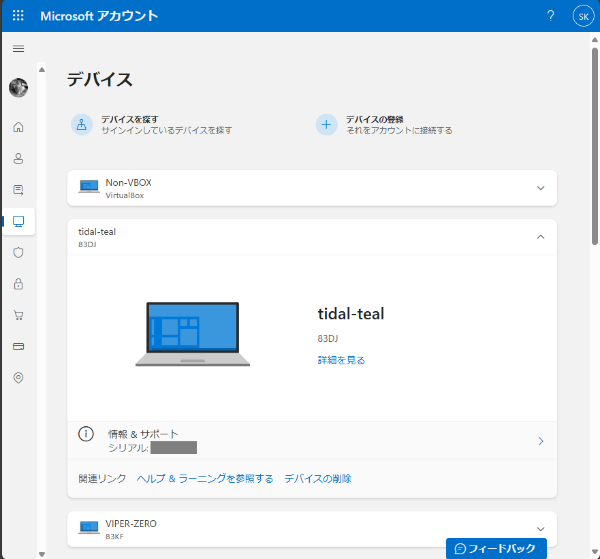Expand the VIPER-ZERO device card

click(540, 529)
